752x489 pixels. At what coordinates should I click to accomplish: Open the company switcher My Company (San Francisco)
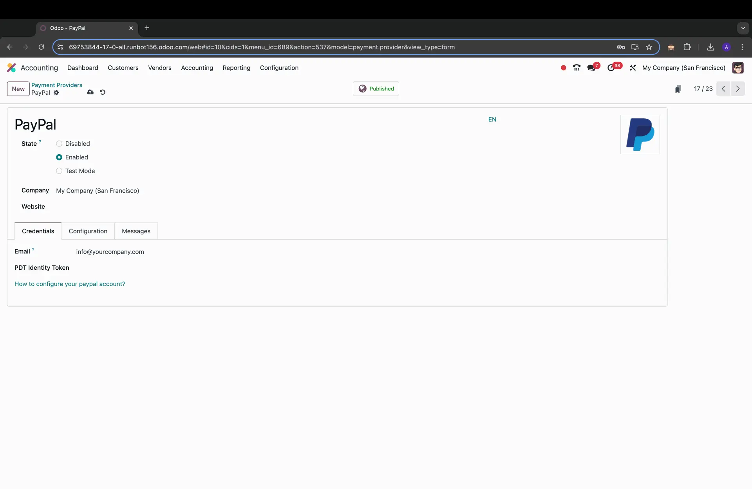[683, 68]
